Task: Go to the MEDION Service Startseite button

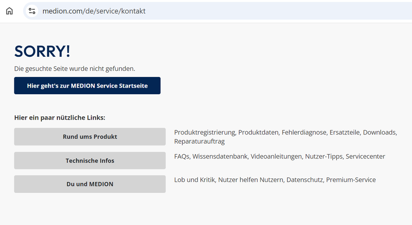Action: point(87,86)
